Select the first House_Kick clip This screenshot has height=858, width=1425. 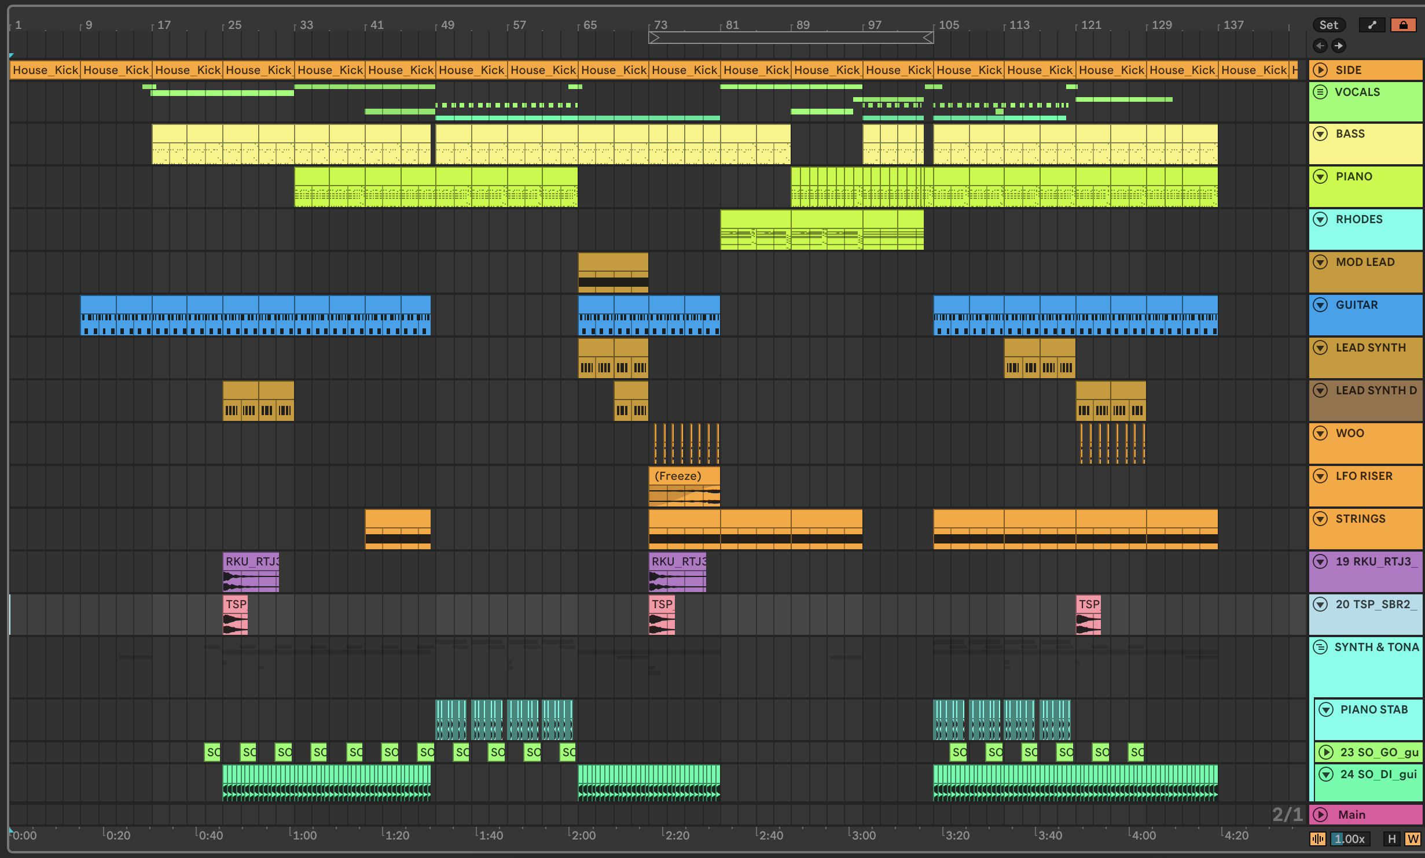(x=45, y=70)
